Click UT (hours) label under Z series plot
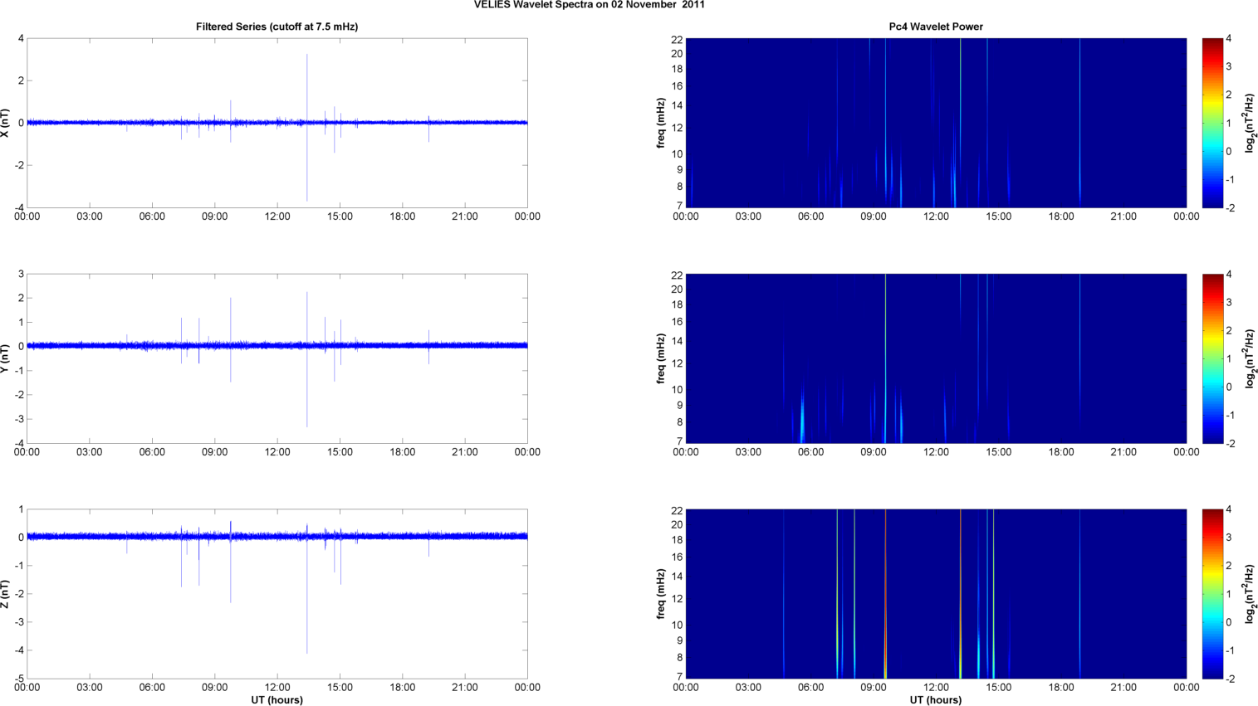1258x706 pixels. click(277, 700)
